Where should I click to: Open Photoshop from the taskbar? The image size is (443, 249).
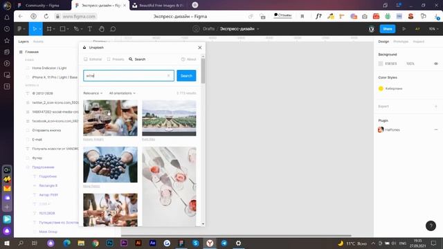pos(109,243)
